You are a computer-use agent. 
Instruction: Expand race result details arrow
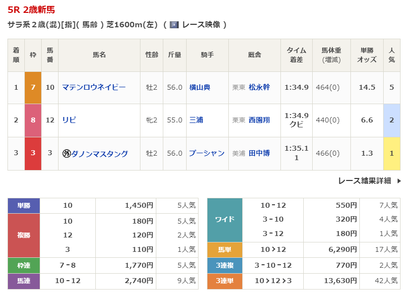tap(399, 181)
